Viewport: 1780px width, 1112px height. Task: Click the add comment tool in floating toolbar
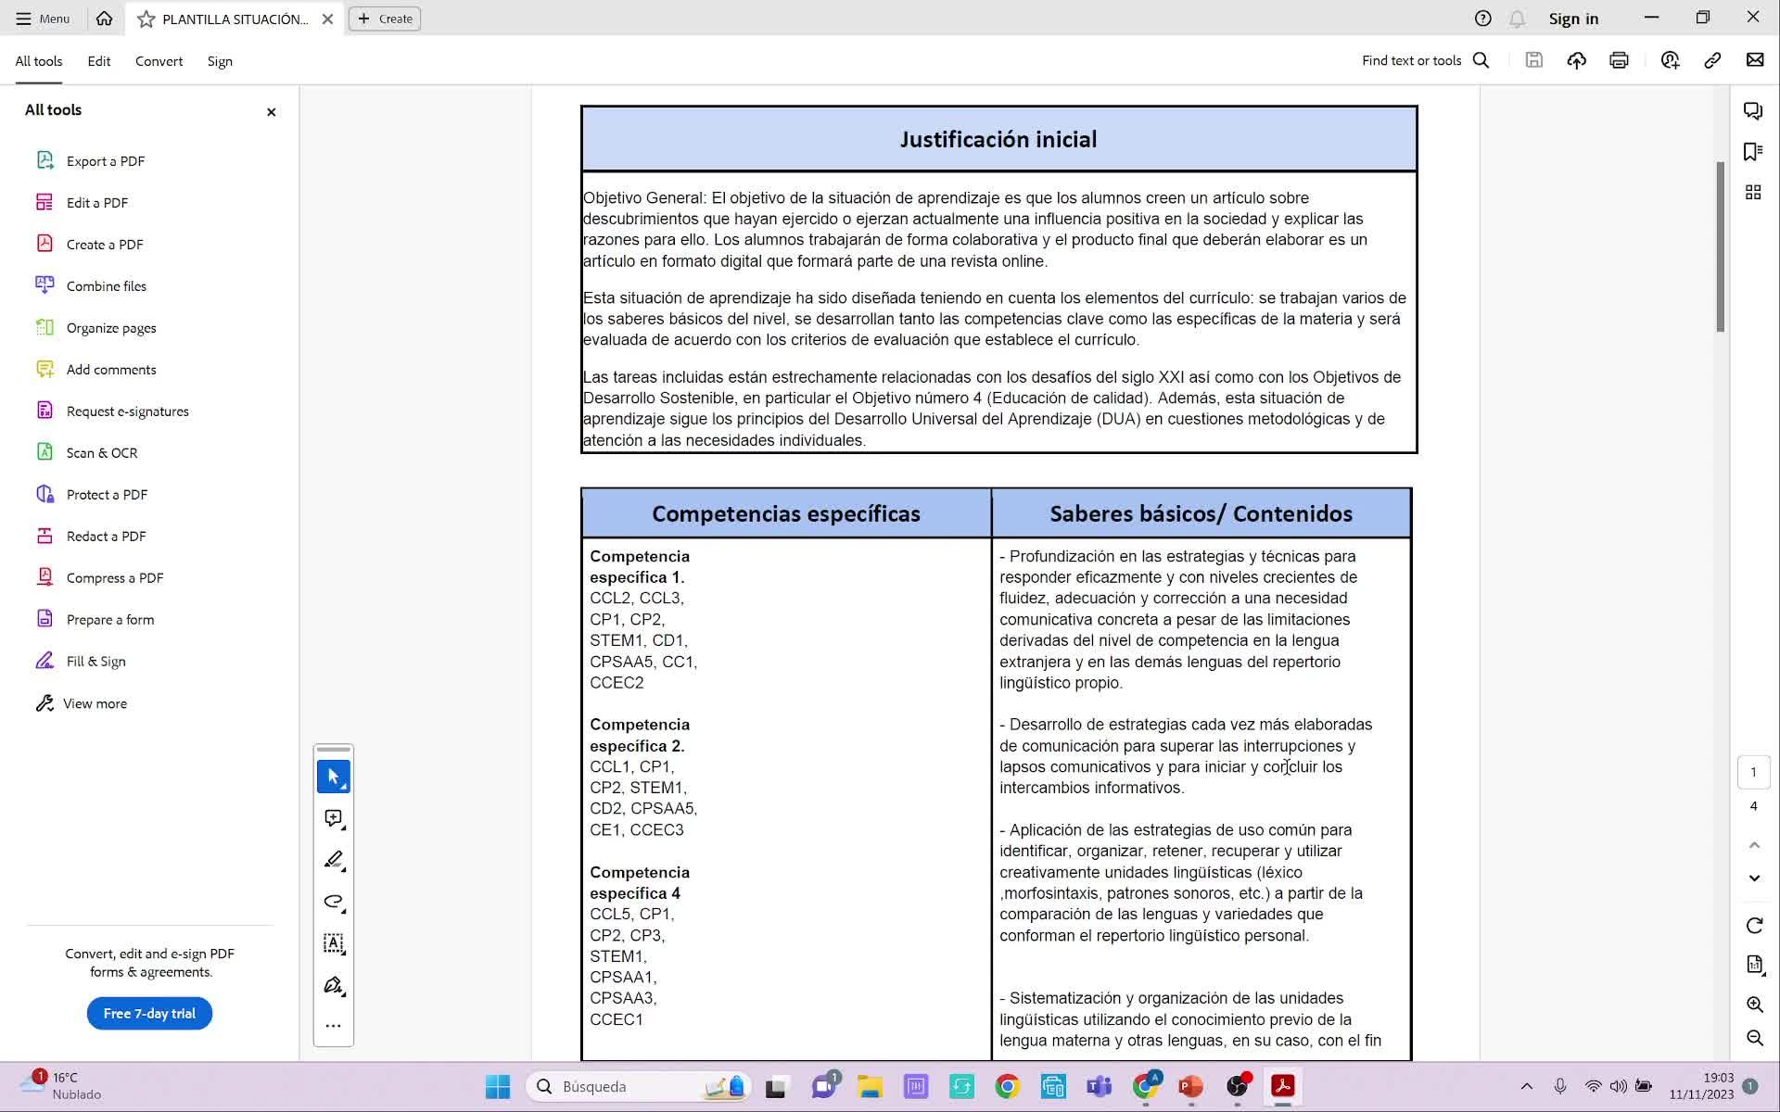tap(334, 818)
